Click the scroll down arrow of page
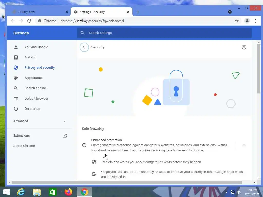263x197 pixels. pos(259,178)
